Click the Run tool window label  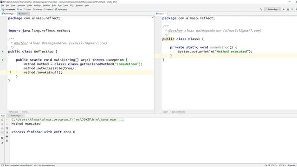[3, 116]
